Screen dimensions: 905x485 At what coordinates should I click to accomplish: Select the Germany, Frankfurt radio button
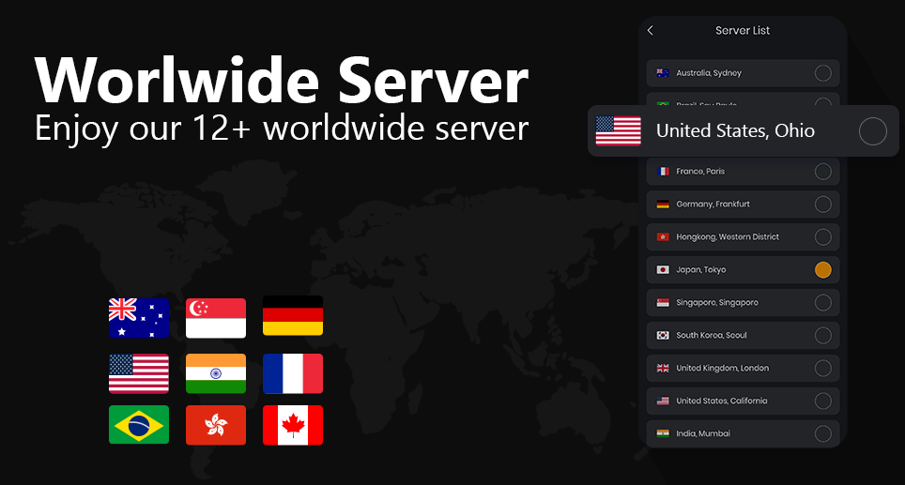coord(822,205)
